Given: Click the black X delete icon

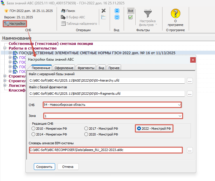Looking at the screenshot, I should point(104,10).
